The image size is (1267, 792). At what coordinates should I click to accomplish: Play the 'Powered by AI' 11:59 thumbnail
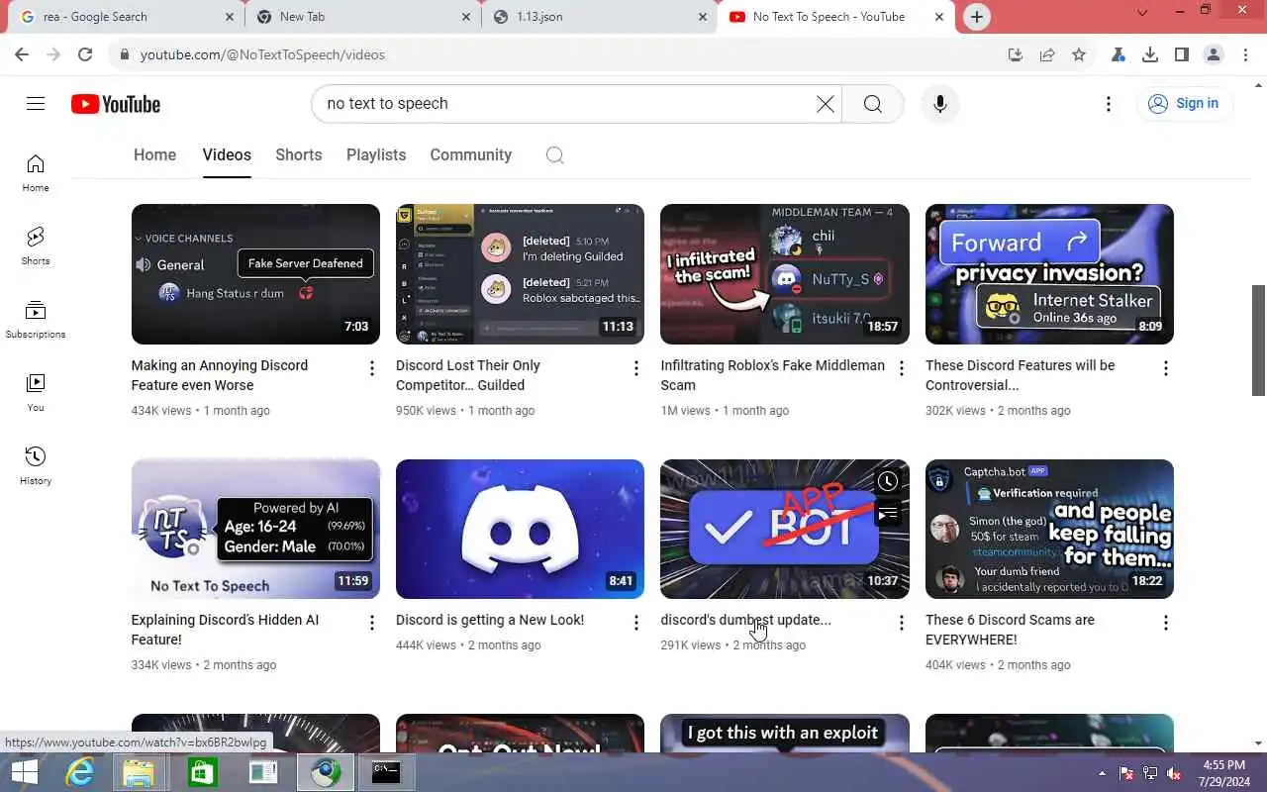[x=255, y=529]
